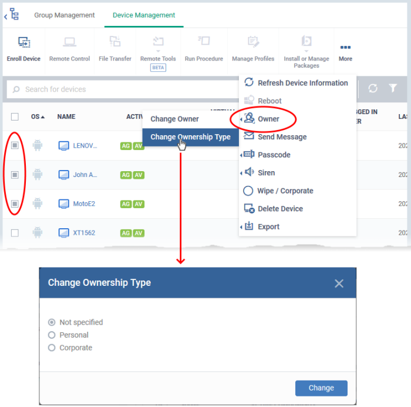Sort devices by the OS column

pyautogui.click(x=38, y=116)
